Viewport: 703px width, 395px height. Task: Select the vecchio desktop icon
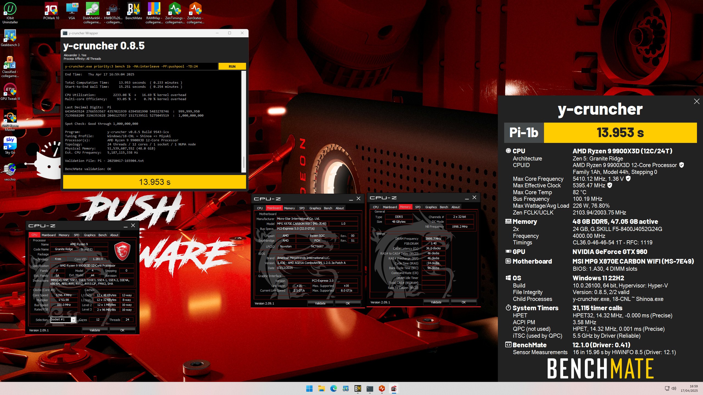click(10, 172)
